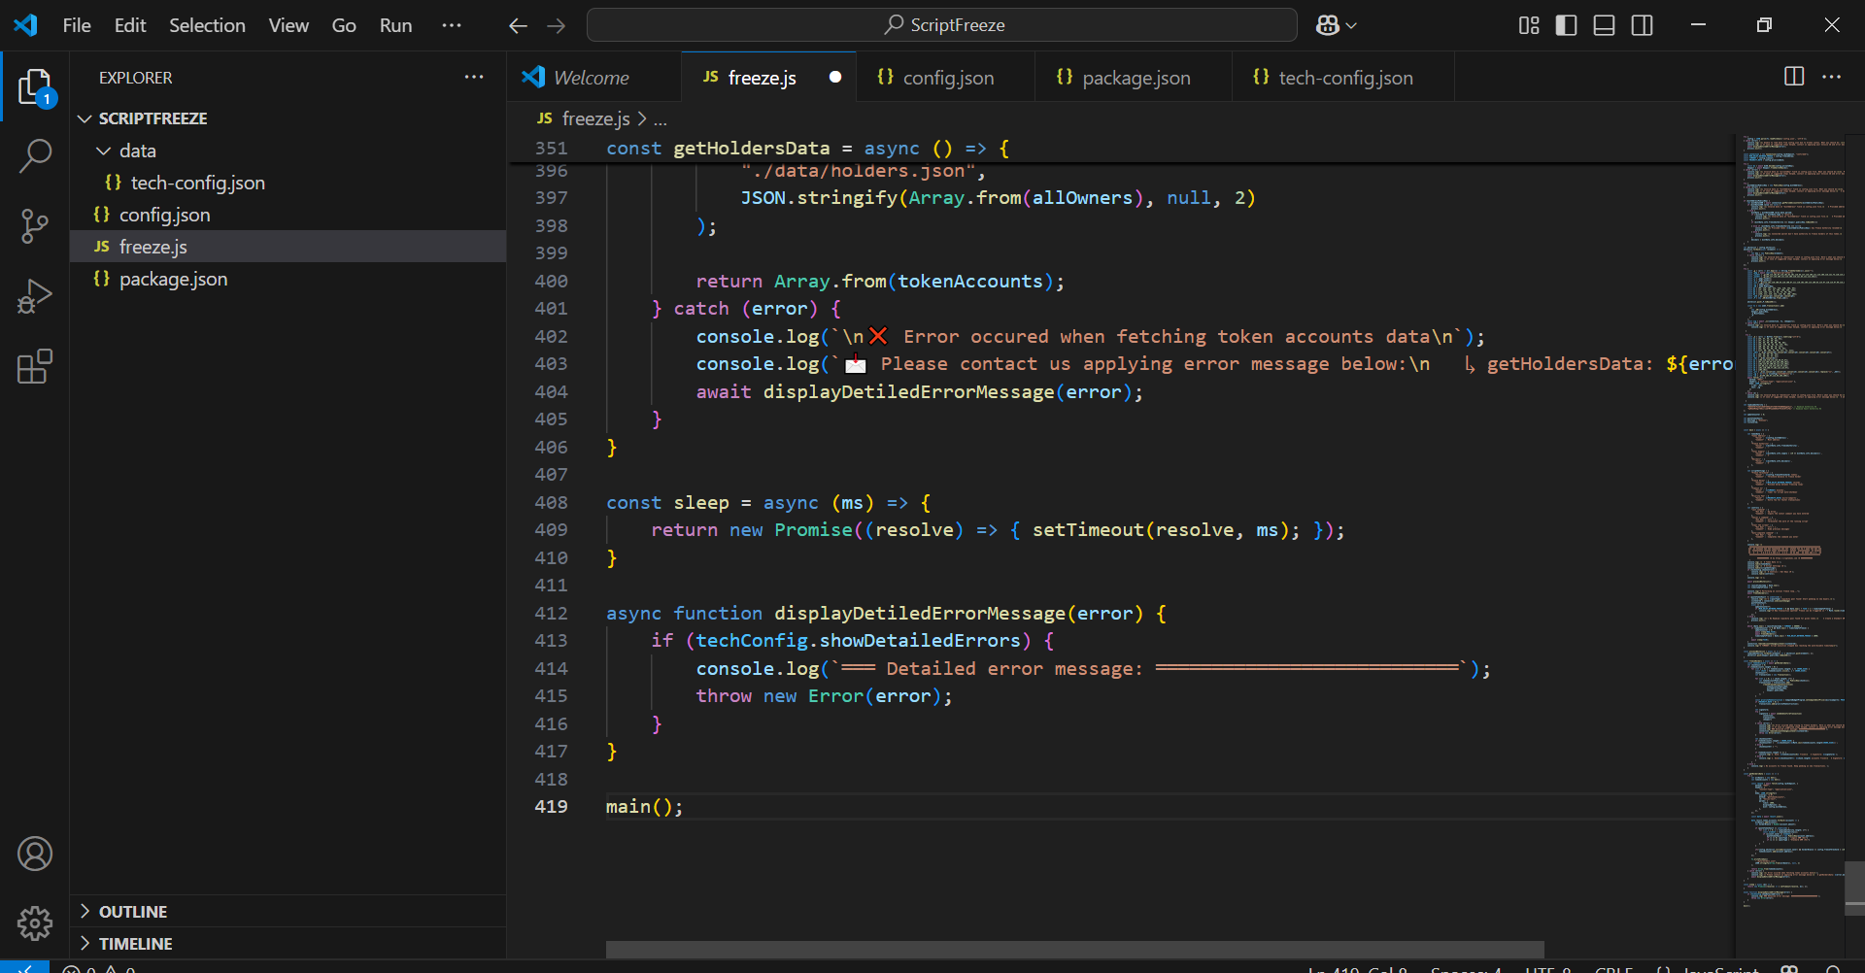Open the Selection menu
The image size is (1865, 973).
tap(207, 25)
